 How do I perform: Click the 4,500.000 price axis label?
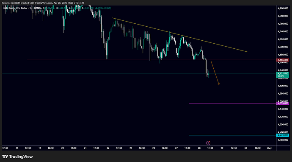(x=283, y=124)
